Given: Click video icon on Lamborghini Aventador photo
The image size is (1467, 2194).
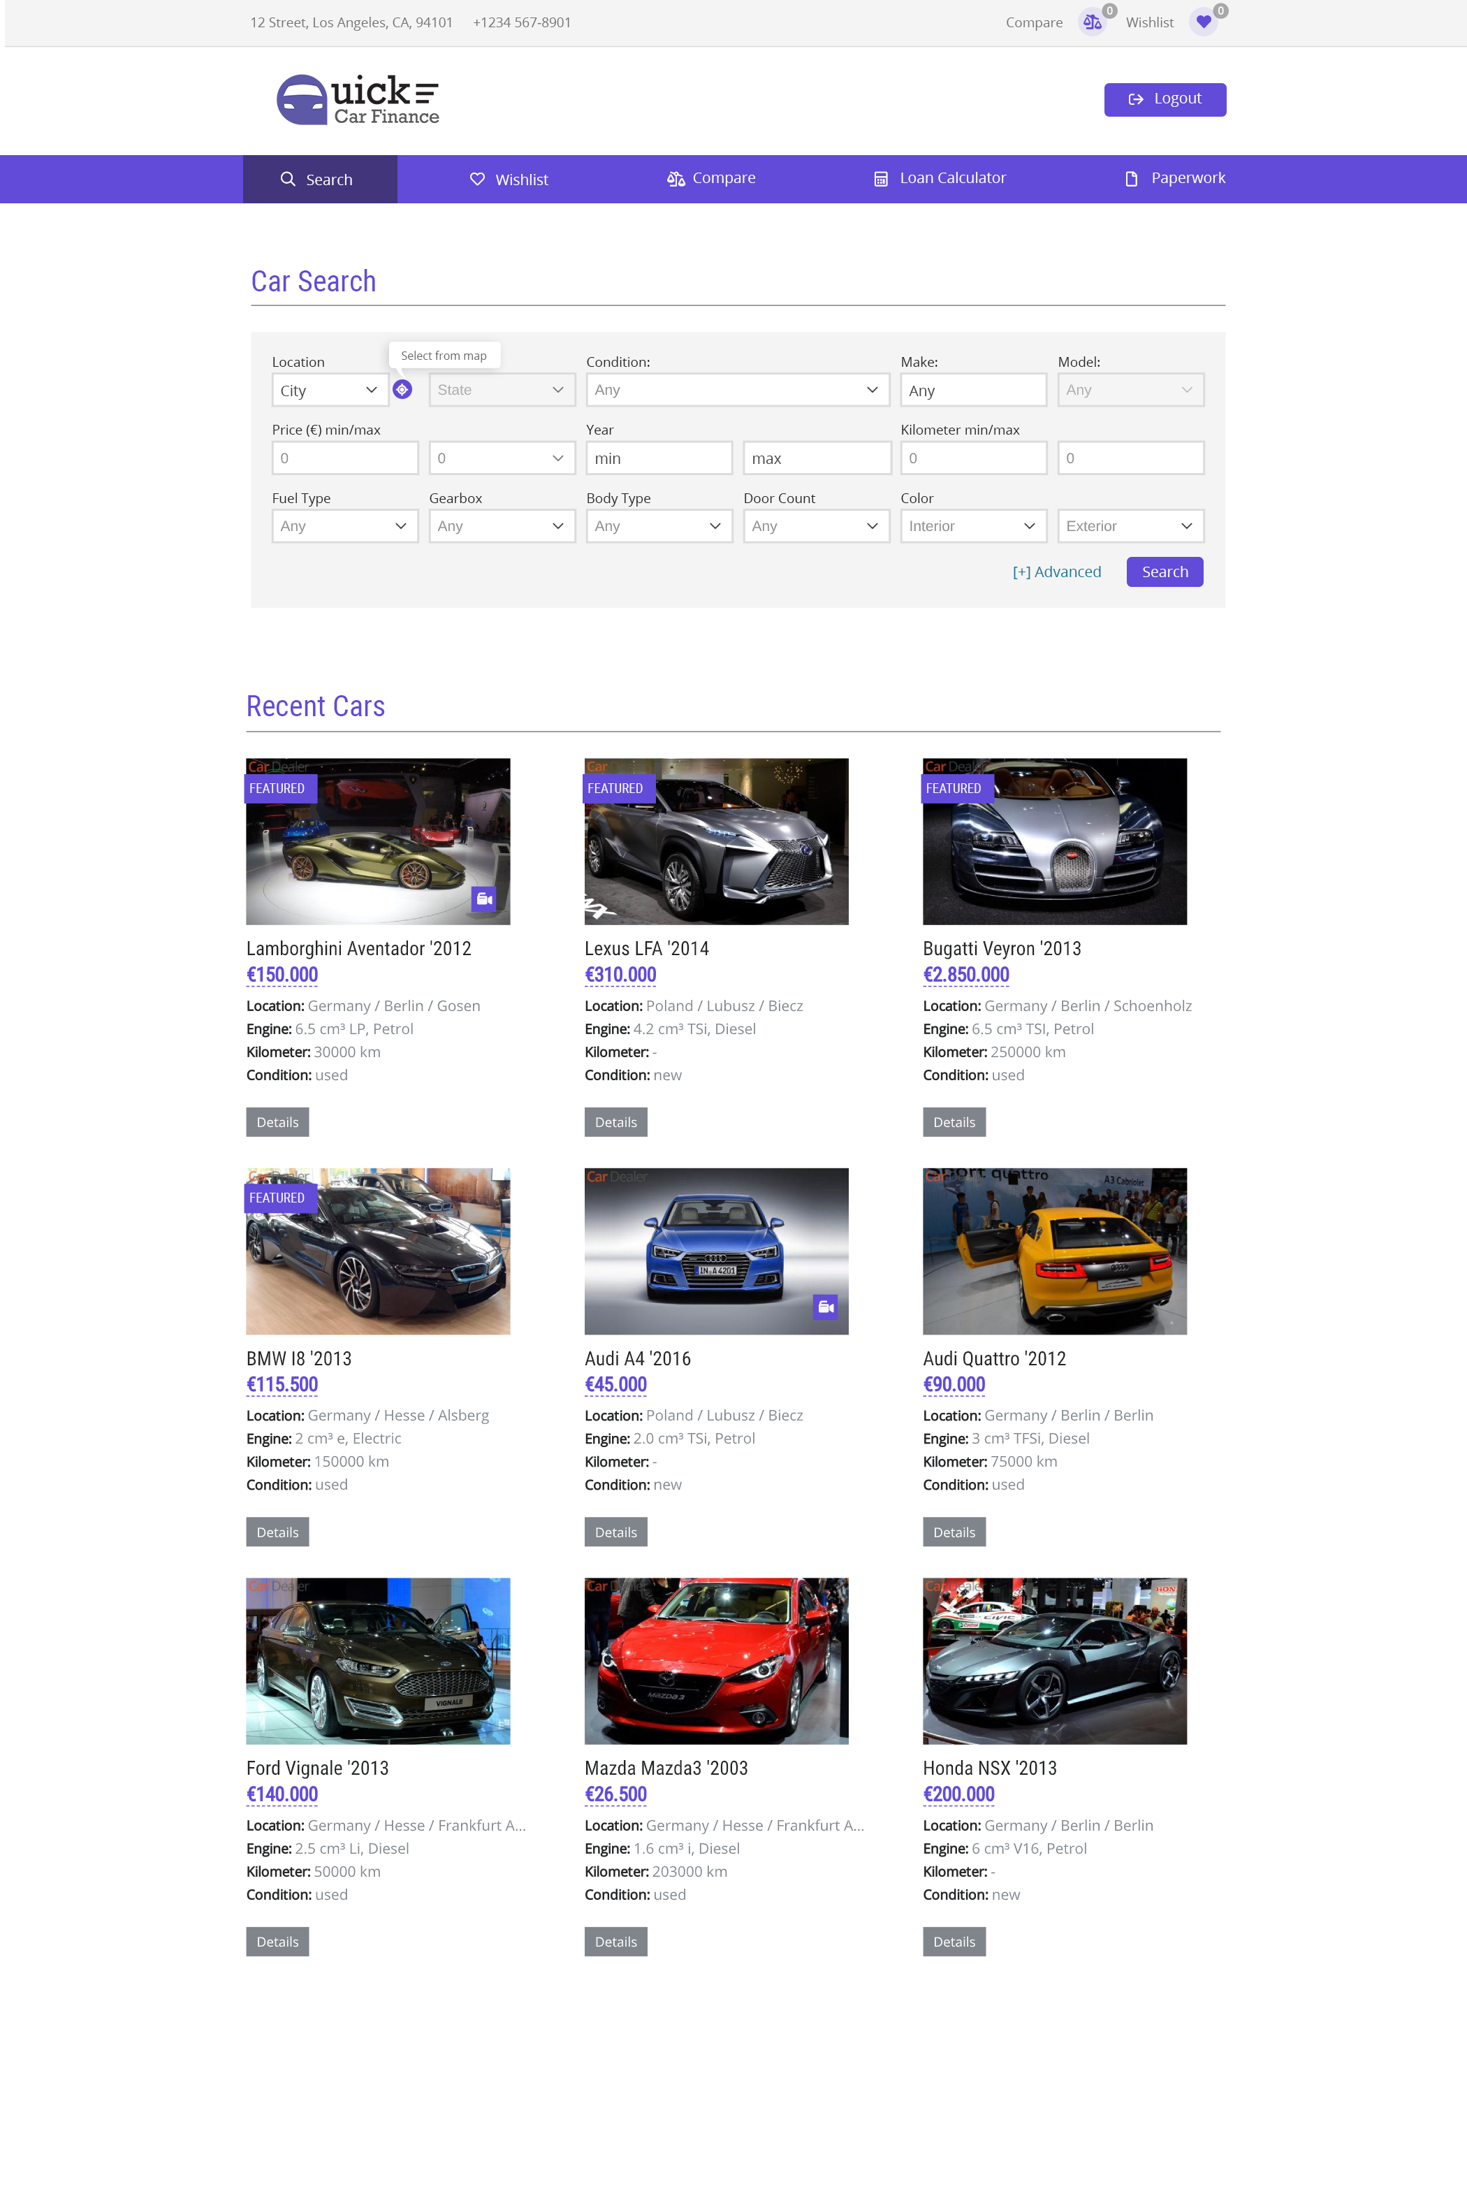Looking at the screenshot, I should tap(483, 899).
